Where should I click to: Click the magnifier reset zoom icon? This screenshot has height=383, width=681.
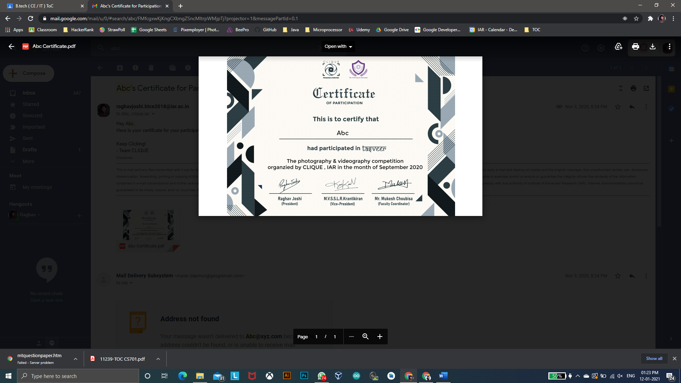click(x=365, y=337)
